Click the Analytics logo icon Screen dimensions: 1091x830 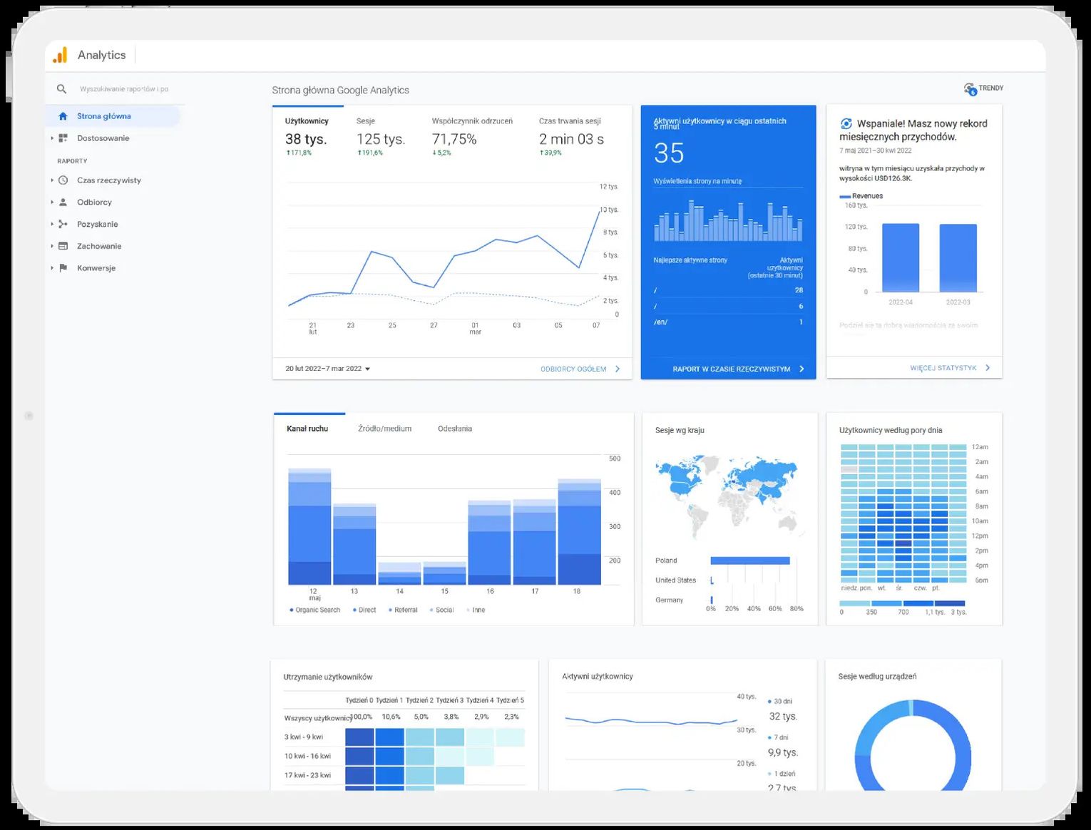(x=61, y=55)
